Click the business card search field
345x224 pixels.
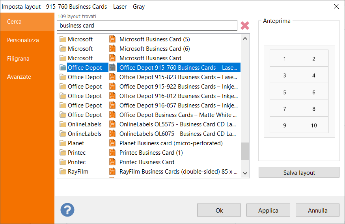pyautogui.click(x=147, y=26)
